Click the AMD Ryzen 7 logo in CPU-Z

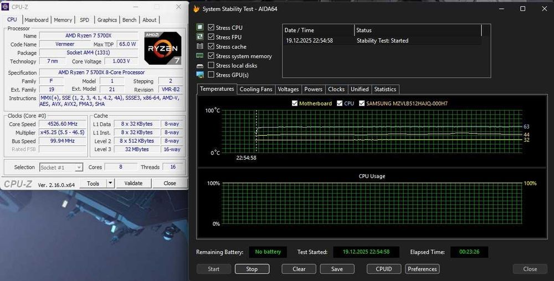[x=163, y=48]
